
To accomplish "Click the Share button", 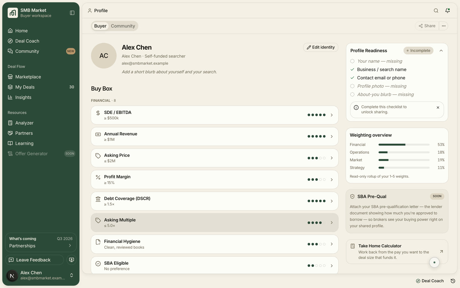I will click(427, 26).
